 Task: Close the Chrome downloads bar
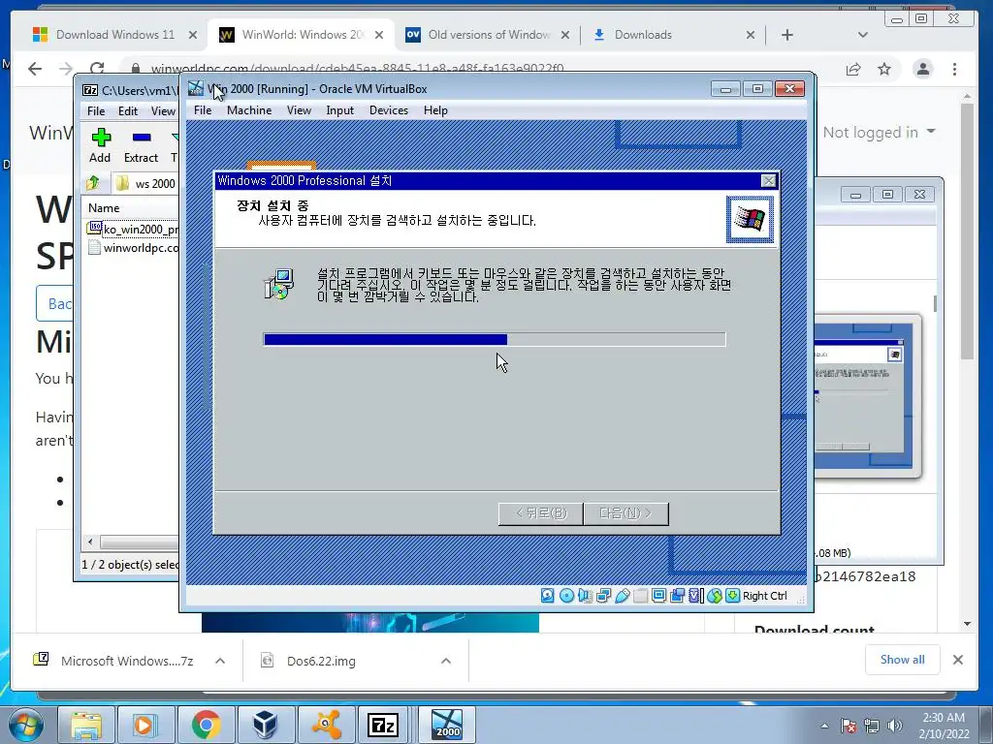[x=958, y=660]
